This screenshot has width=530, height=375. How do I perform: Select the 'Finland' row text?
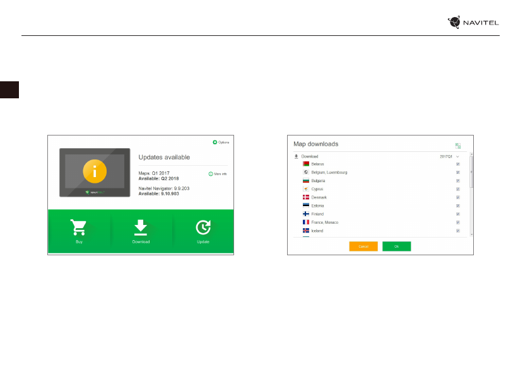(x=317, y=214)
